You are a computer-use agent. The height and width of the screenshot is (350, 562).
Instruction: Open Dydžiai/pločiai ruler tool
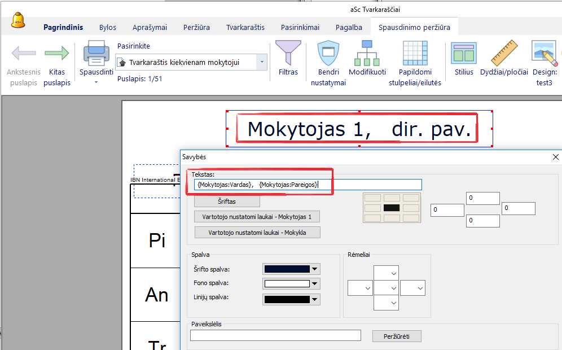504,54
